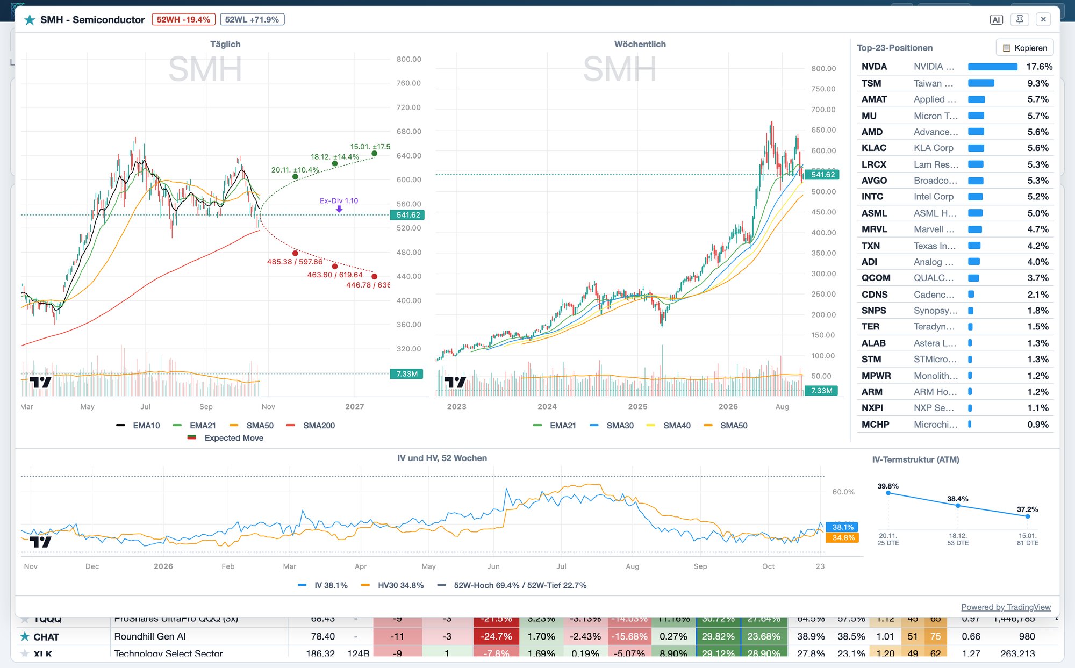Image resolution: width=1075 pixels, height=668 pixels.
Task: Toggle SMA200 legend on daily chart
Action: pos(311,425)
